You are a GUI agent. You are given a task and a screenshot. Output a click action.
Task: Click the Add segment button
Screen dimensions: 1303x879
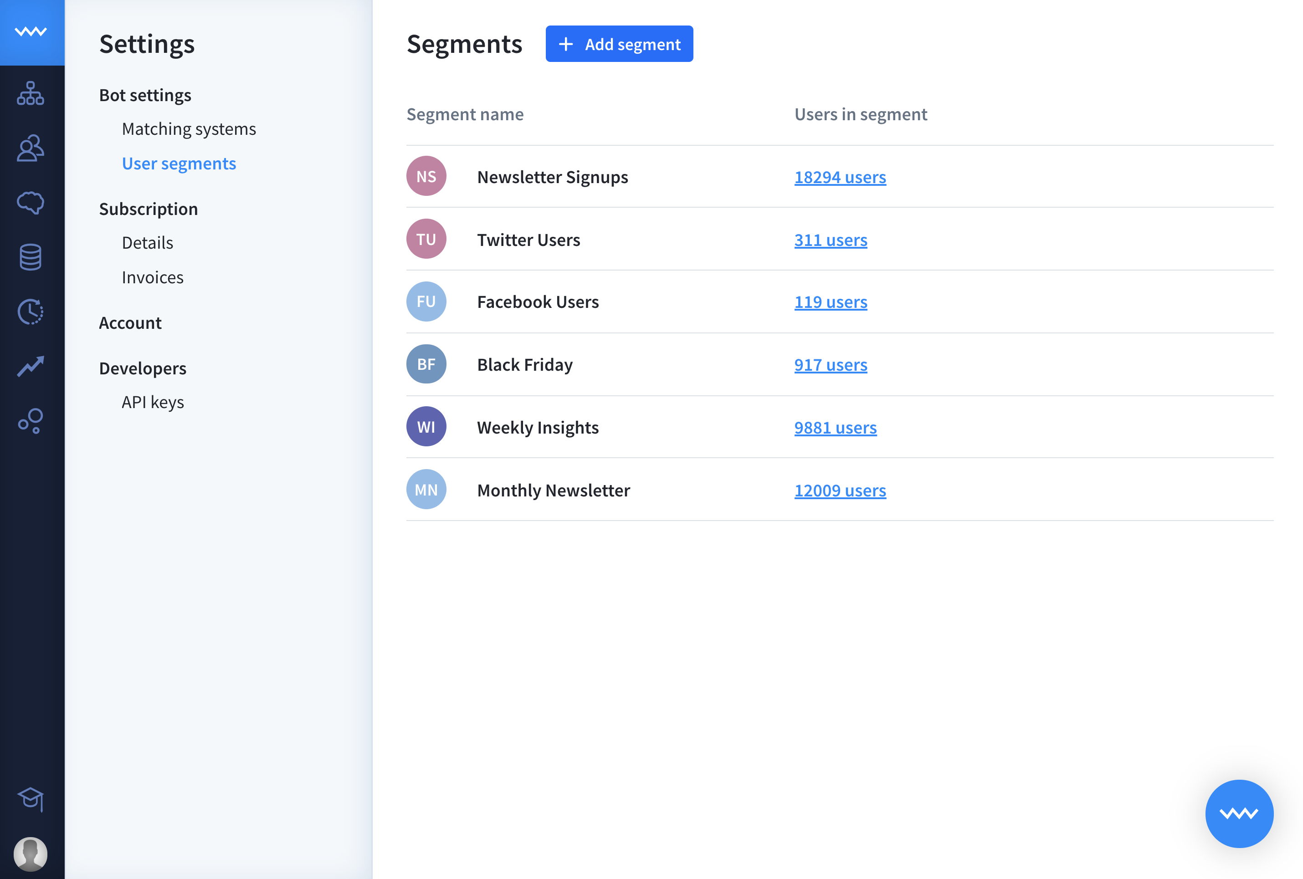[x=619, y=44]
